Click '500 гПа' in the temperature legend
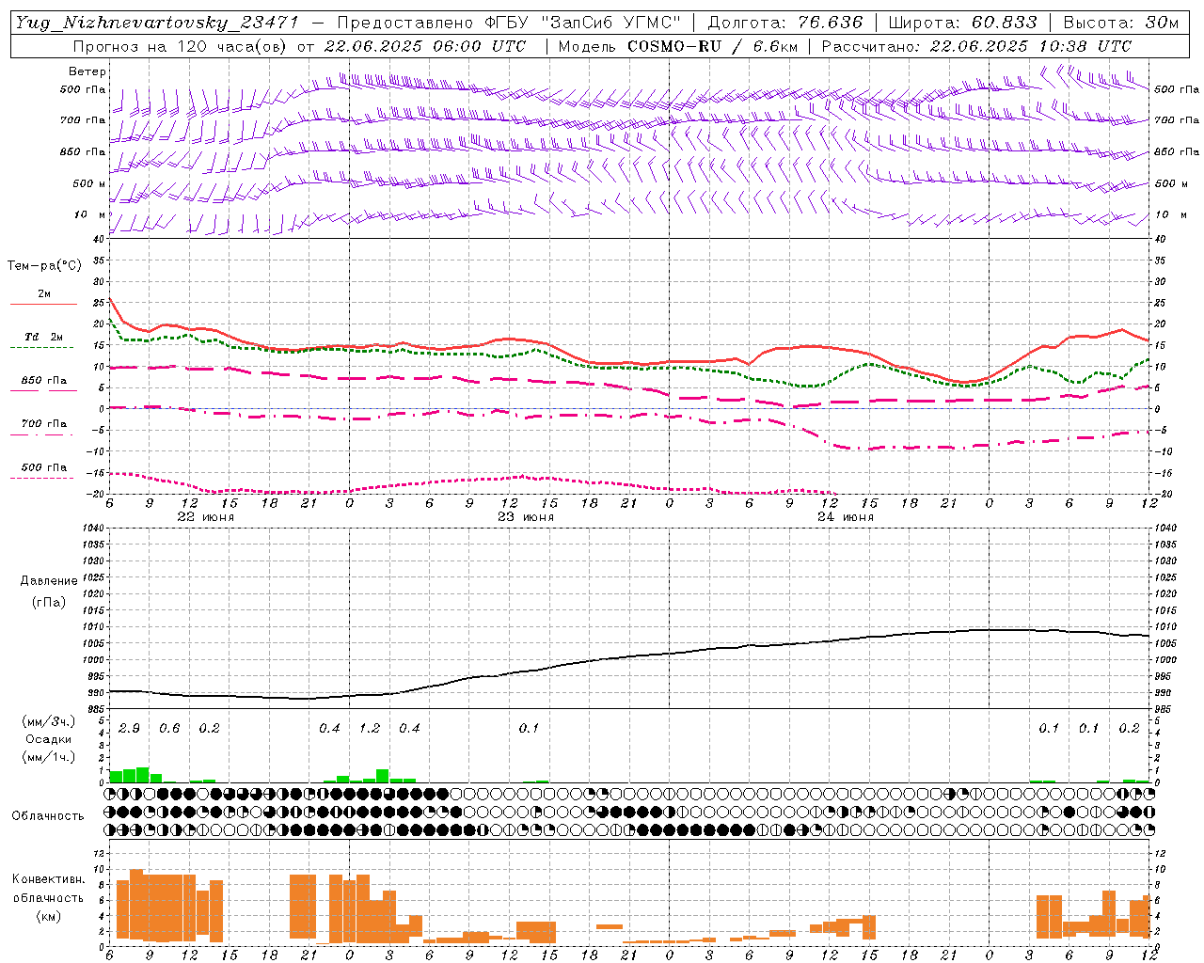This screenshot has width=1204, height=963. [43, 466]
